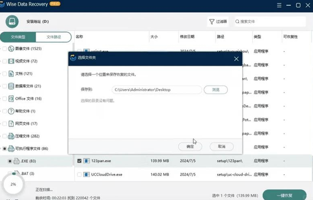Click the 139.99 MB size cell
Viewport: 313px width, 200px height.
click(x=160, y=161)
